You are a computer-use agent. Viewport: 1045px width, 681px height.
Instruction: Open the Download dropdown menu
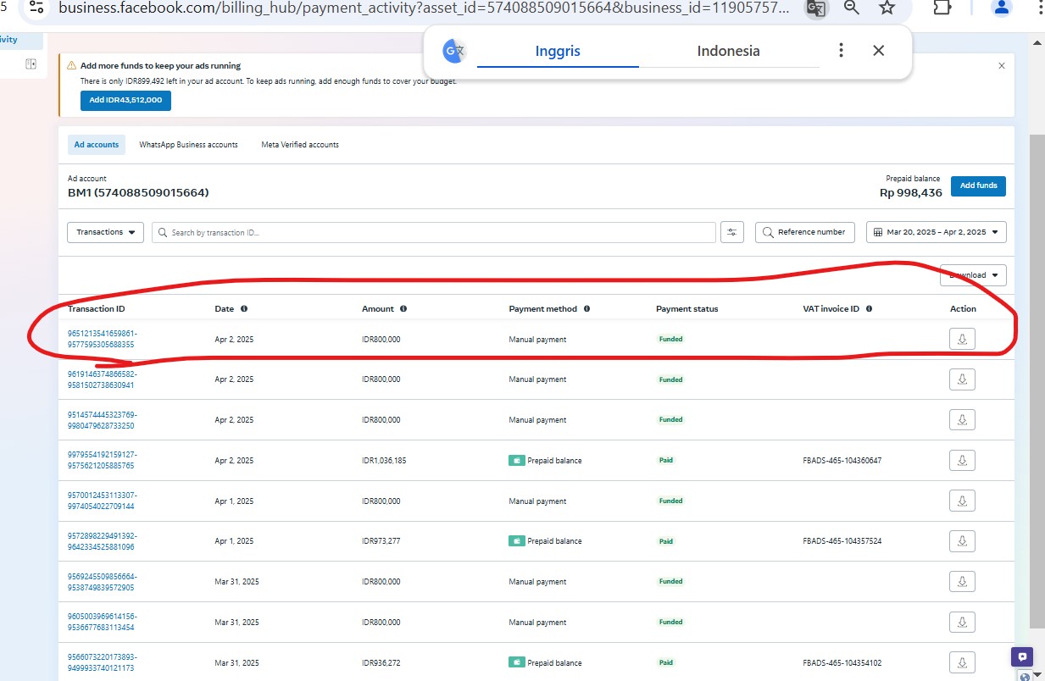973,275
